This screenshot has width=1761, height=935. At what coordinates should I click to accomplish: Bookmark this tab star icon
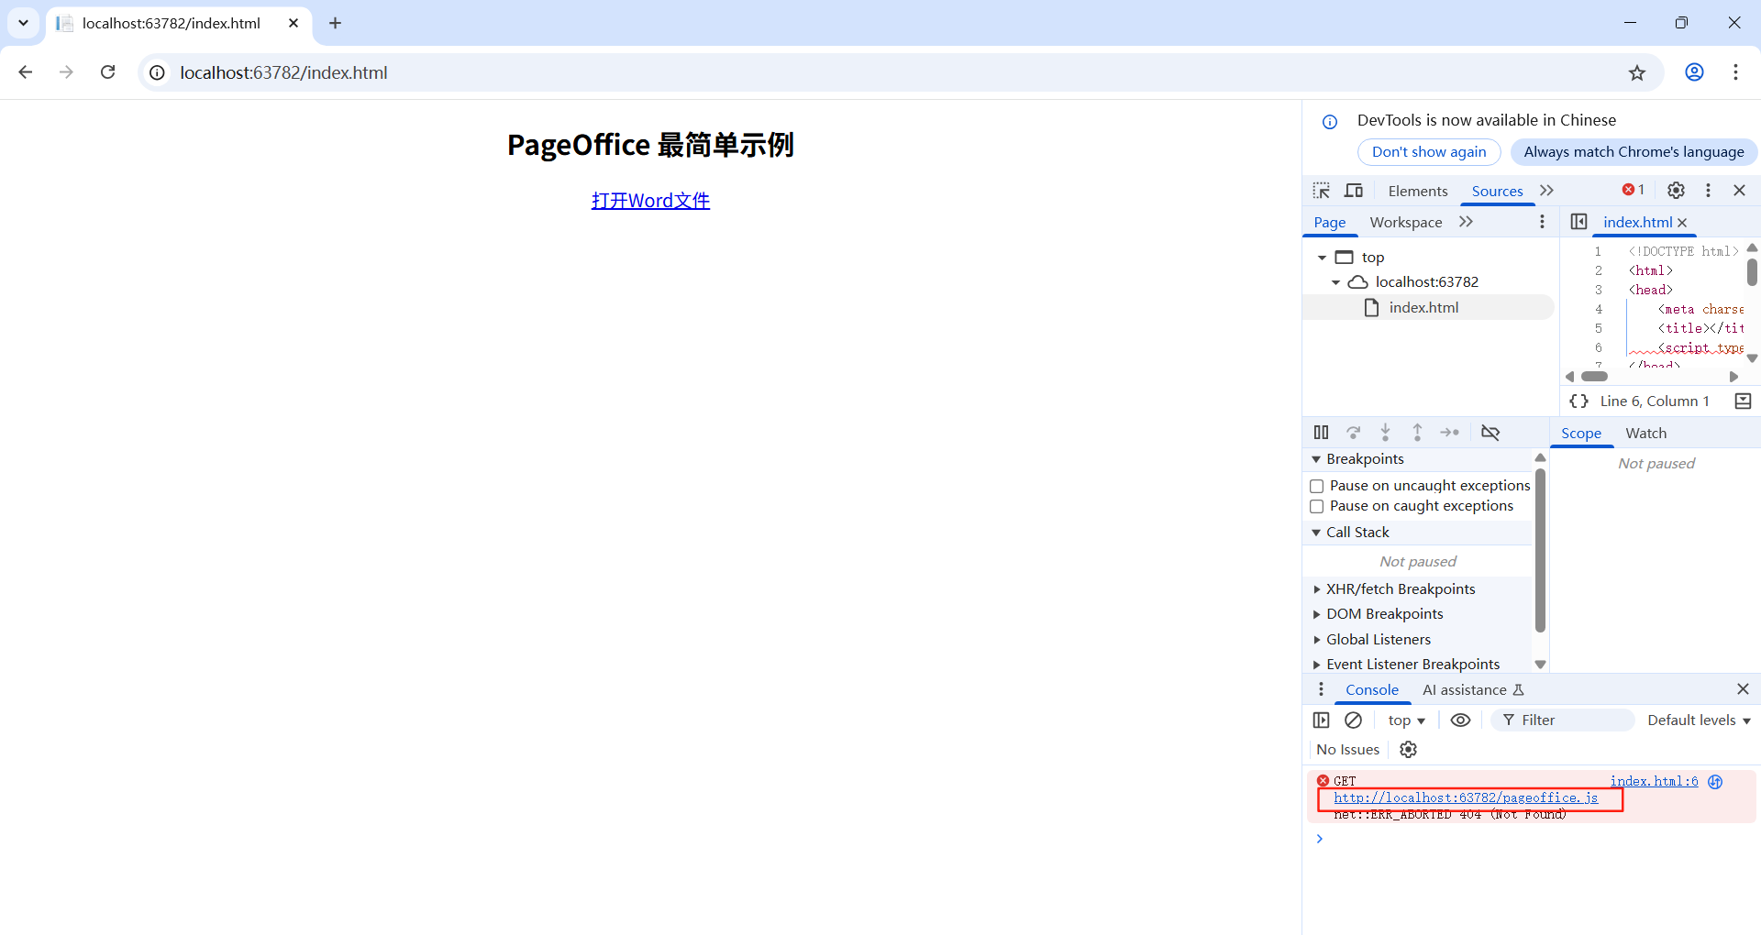(1637, 72)
